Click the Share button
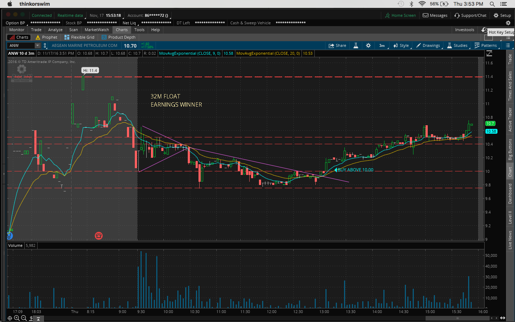Image resolution: width=515 pixels, height=322 pixels. tap(337, 45)
